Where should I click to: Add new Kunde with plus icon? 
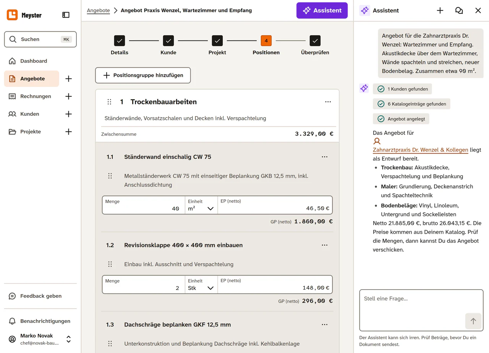click(69, 114)
